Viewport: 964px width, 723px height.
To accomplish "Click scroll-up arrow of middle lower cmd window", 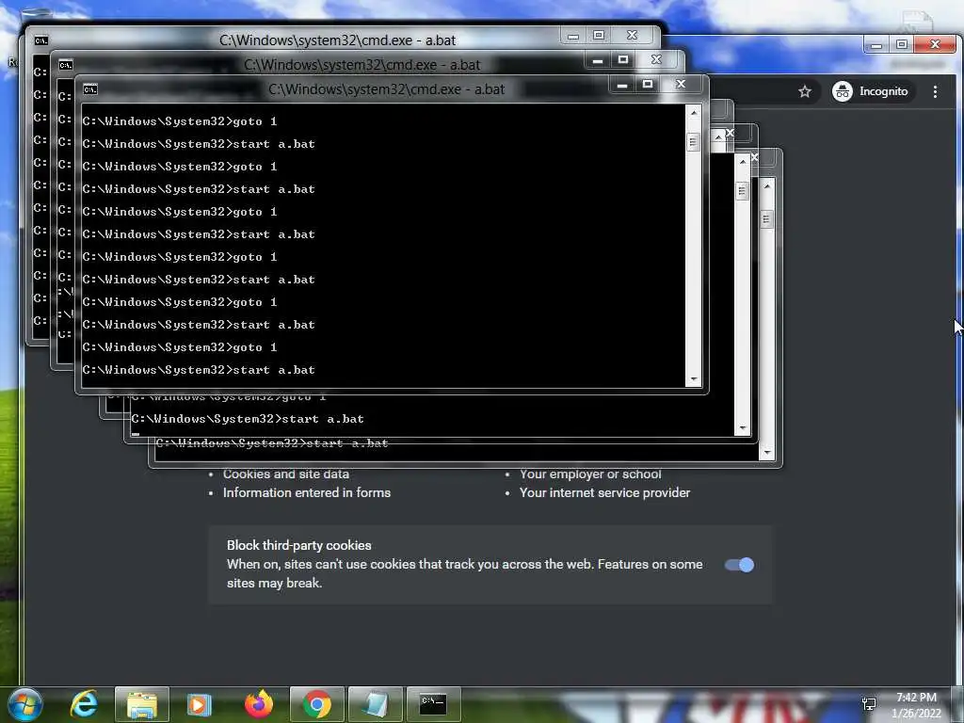I will point(743,161).
